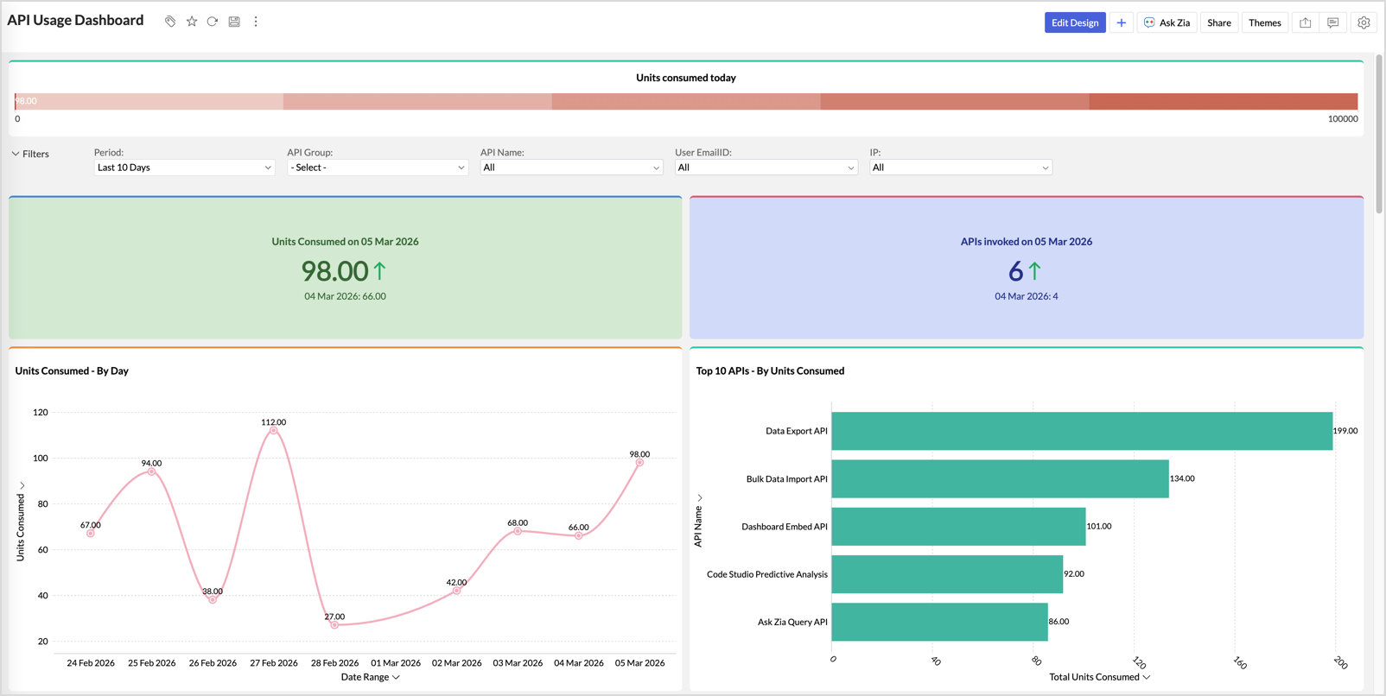1386x696 pixels.
Task: Click the Share button
Action: coord(1218,22)
